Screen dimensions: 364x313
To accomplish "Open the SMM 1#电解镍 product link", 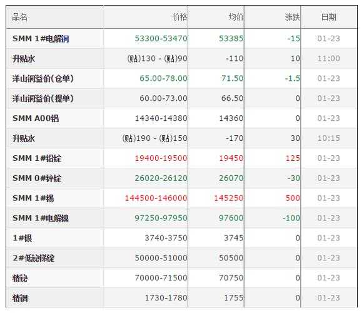I will click(41, 218).
